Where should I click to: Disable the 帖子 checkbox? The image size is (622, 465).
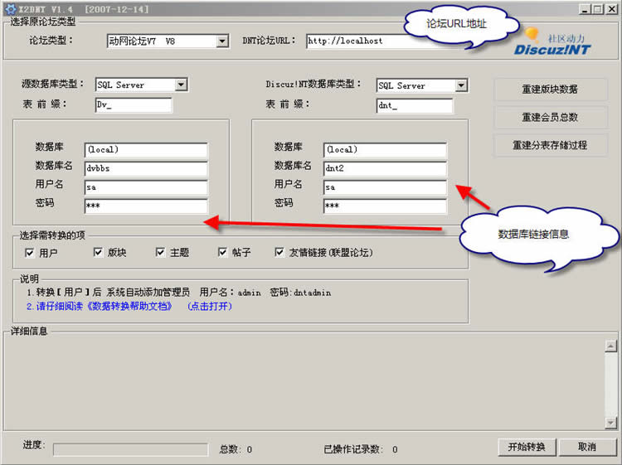(223, 253)
